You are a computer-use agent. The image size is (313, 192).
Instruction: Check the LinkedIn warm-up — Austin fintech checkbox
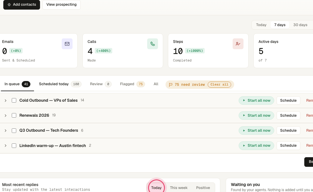pyautogui.click(x=14, y=145)
